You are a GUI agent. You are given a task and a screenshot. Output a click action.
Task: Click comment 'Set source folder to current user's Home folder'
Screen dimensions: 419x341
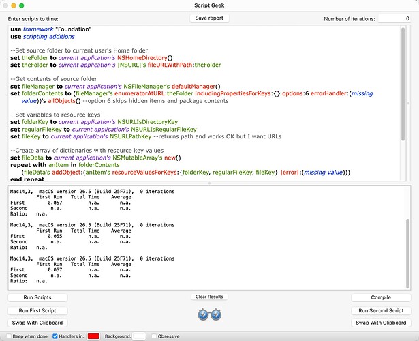pos(79,50)
